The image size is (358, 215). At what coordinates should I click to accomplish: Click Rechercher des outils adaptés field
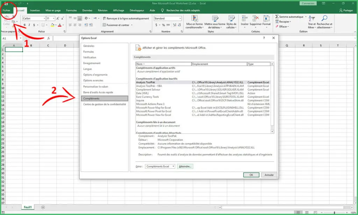[183, 10]
